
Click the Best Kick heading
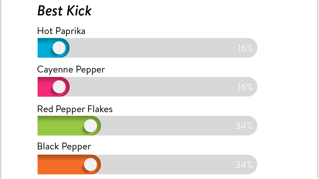tap(64, 11)
